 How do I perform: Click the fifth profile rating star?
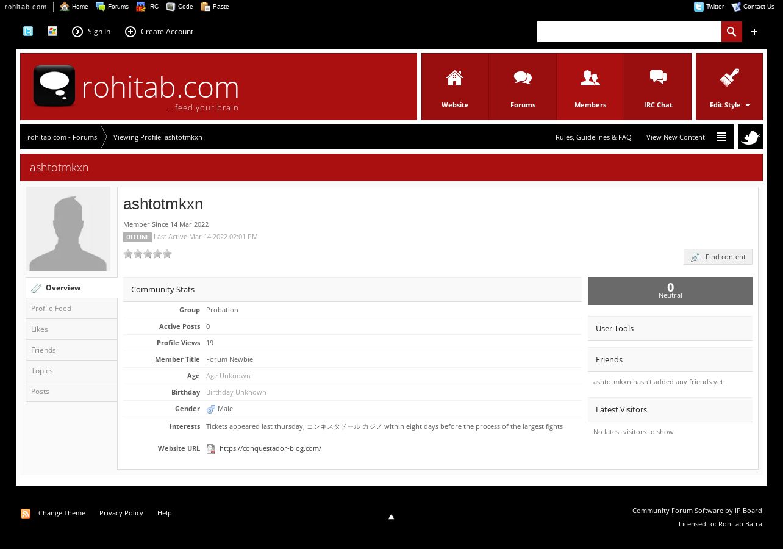coord(167,254)
